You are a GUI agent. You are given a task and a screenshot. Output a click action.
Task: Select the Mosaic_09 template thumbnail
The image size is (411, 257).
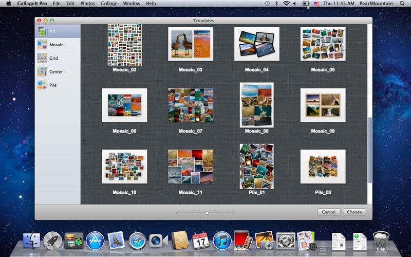[x=323, y=105]
